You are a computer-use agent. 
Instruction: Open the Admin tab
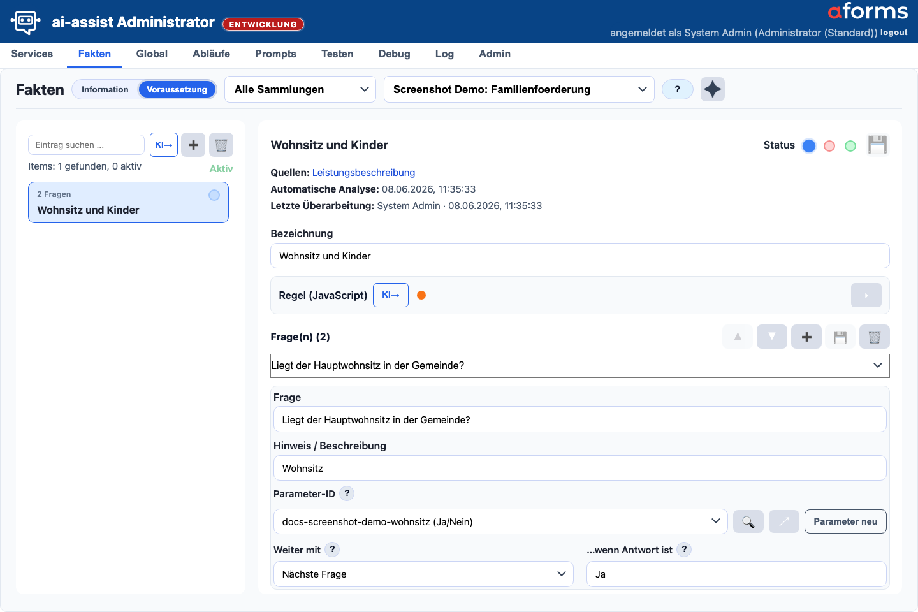pyautogui.click(x=495, y=54)
